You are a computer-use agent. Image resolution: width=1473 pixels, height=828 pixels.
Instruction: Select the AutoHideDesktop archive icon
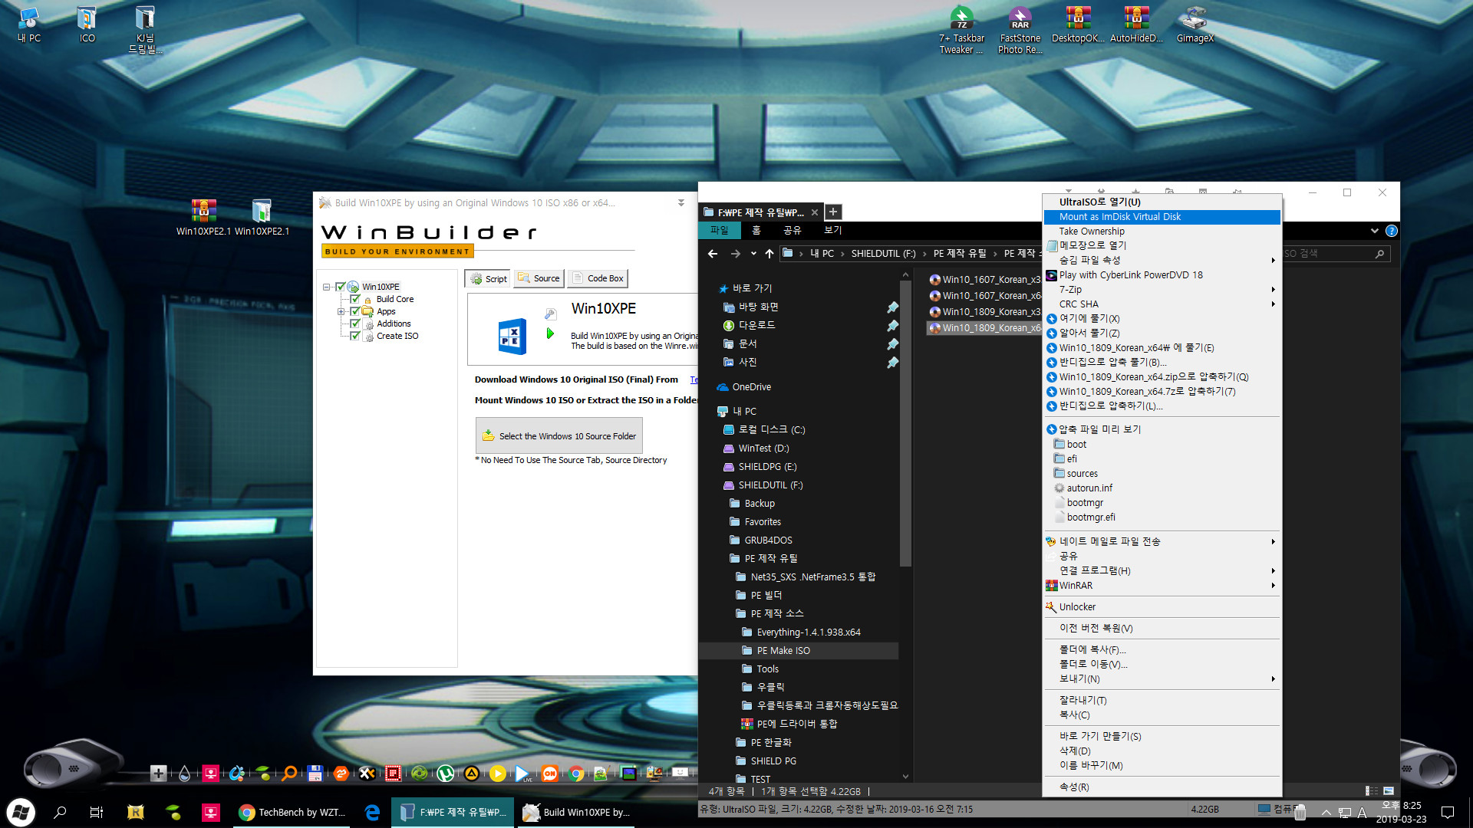(1136, 25)
